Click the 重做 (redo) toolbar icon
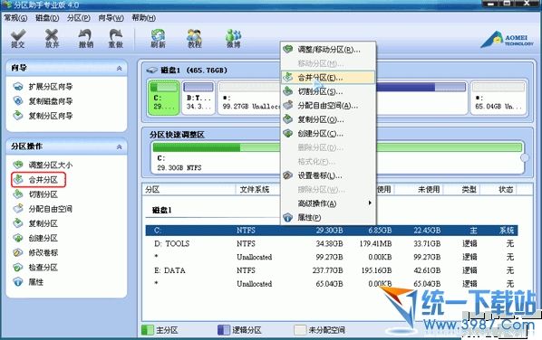The height and width of the screenshot is (340, 542). [x=116, y=38]
